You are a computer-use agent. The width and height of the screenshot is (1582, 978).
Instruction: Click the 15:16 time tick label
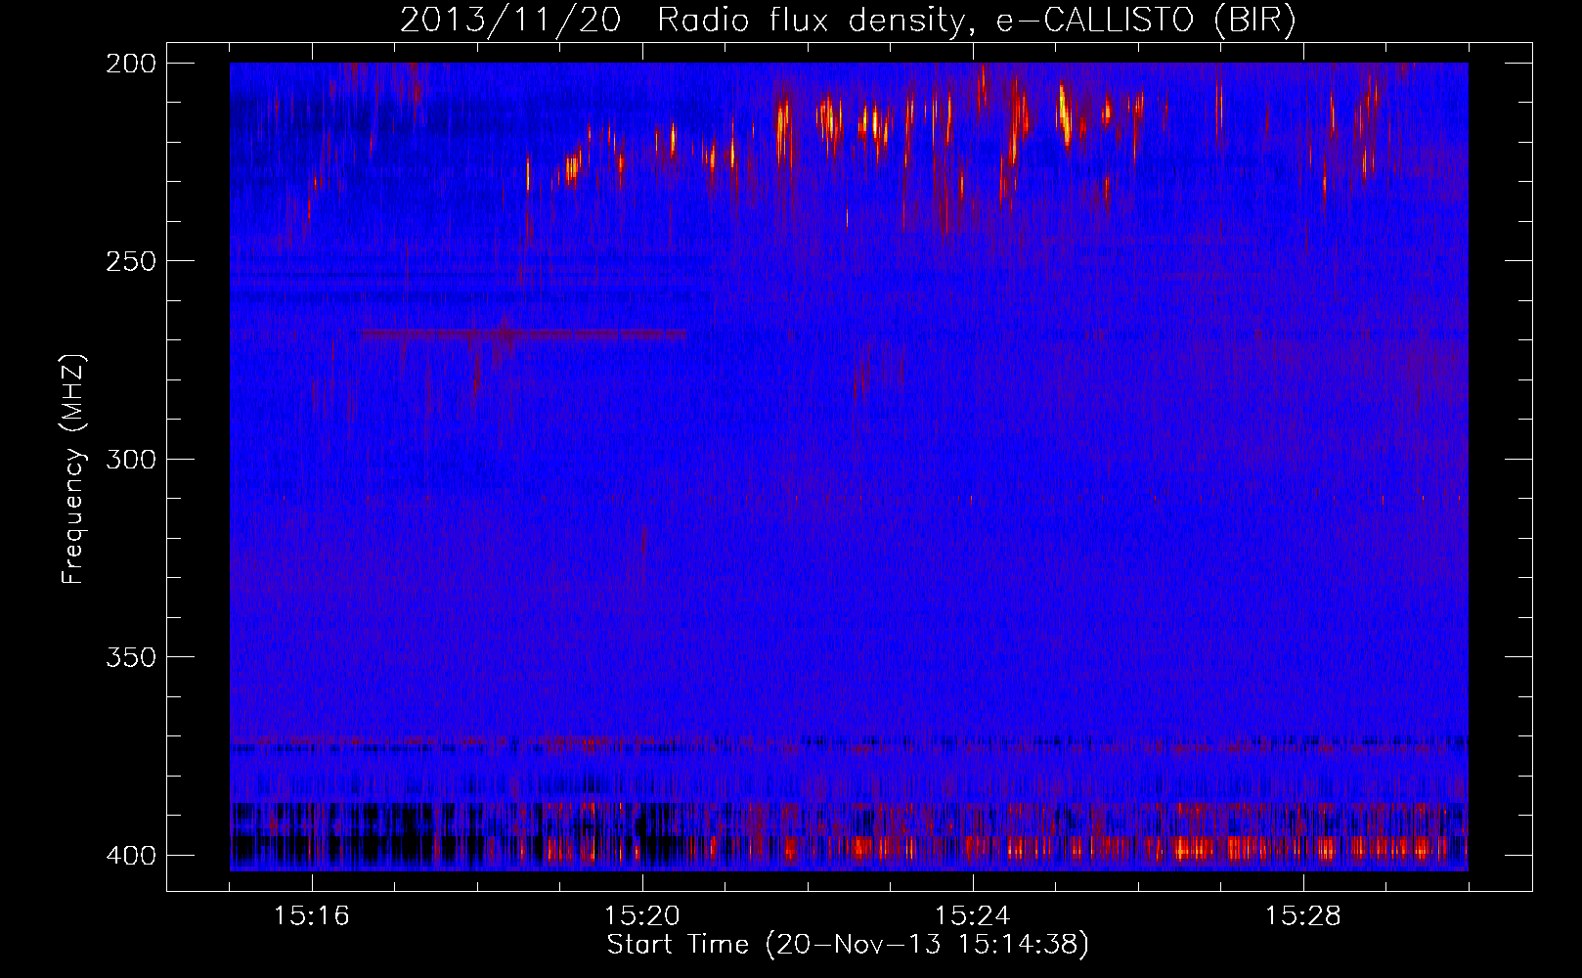[x=311, y=915]
